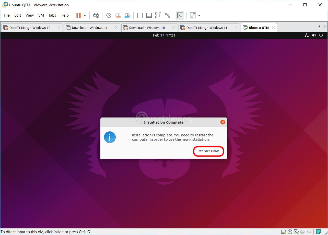Open the Ubuntu power menu icon
Image resolution: width=328 pixels, height=235 pixels.
click(x=321, y=35)
